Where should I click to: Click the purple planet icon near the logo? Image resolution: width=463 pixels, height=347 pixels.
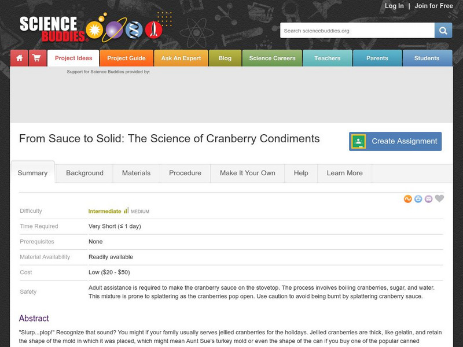pyautogui.click(x=113, y=30)
